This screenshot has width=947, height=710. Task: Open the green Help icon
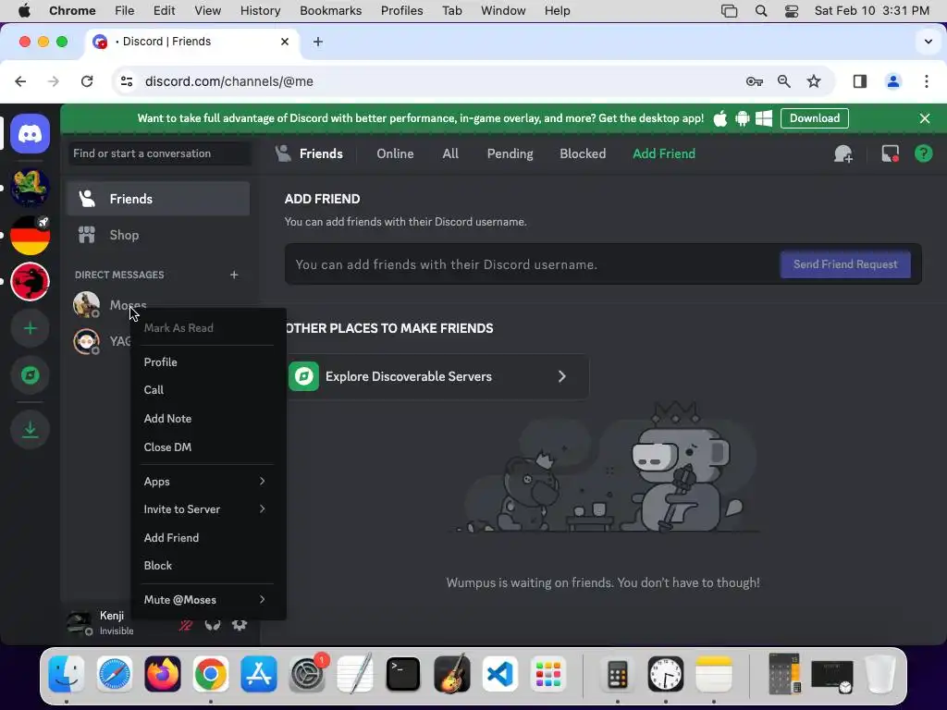click(924, 154)
